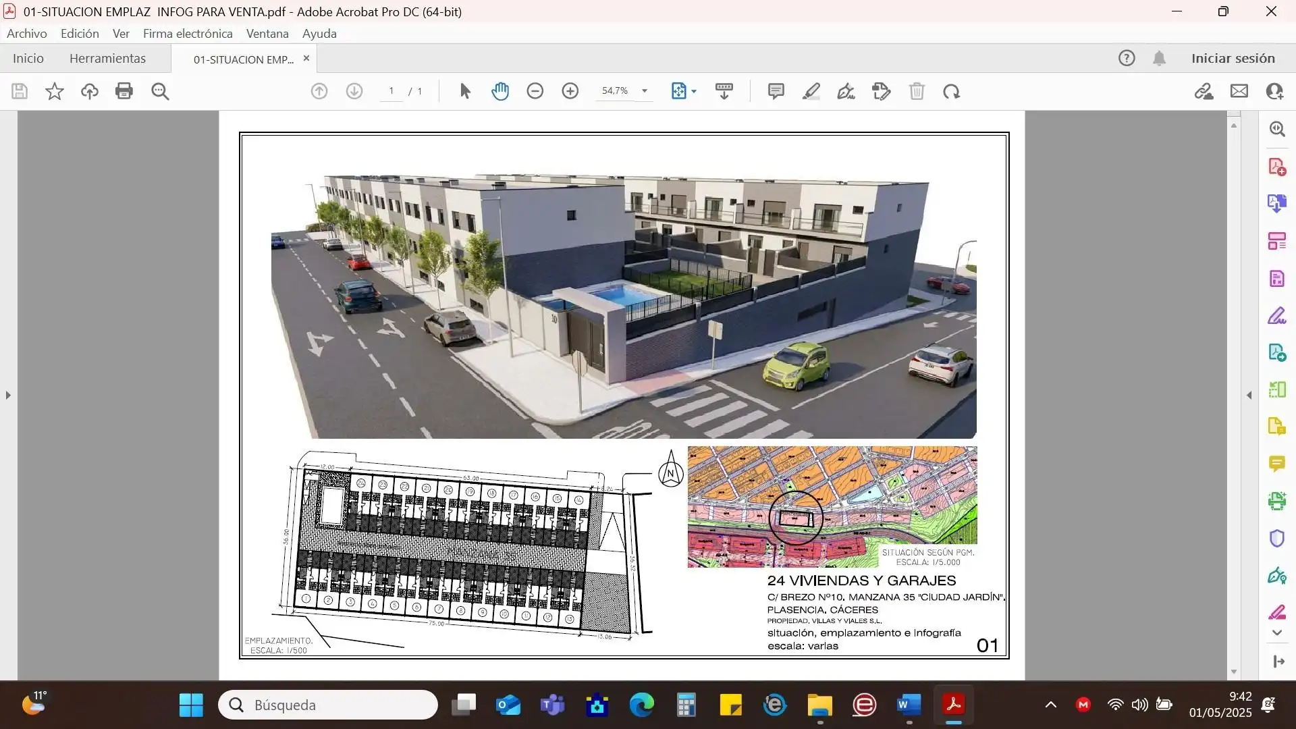The image size is (1296, 729).
Task: Open Microsoft Word from taskbar
Action: 909,705
